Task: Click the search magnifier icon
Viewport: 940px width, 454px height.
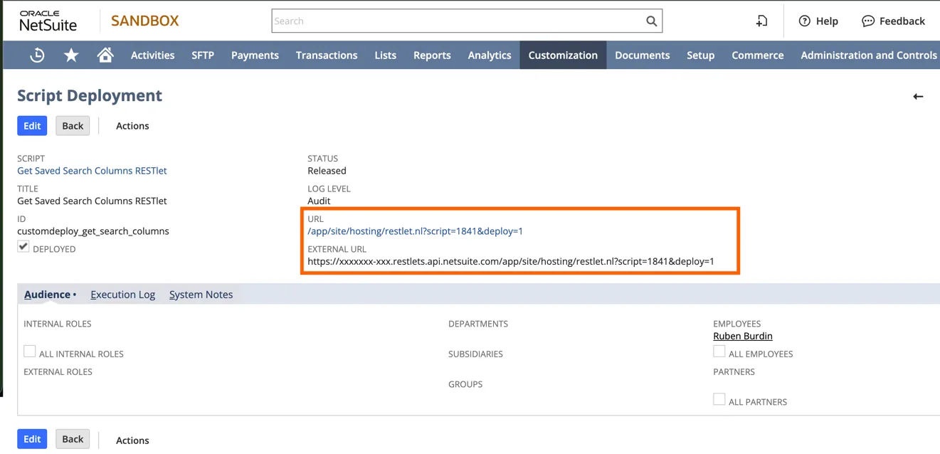Action: [x=651, y=21]
